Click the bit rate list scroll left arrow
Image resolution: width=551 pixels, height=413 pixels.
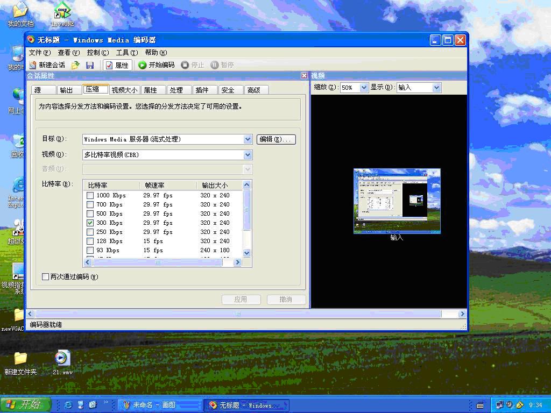[x=88, y=262]
